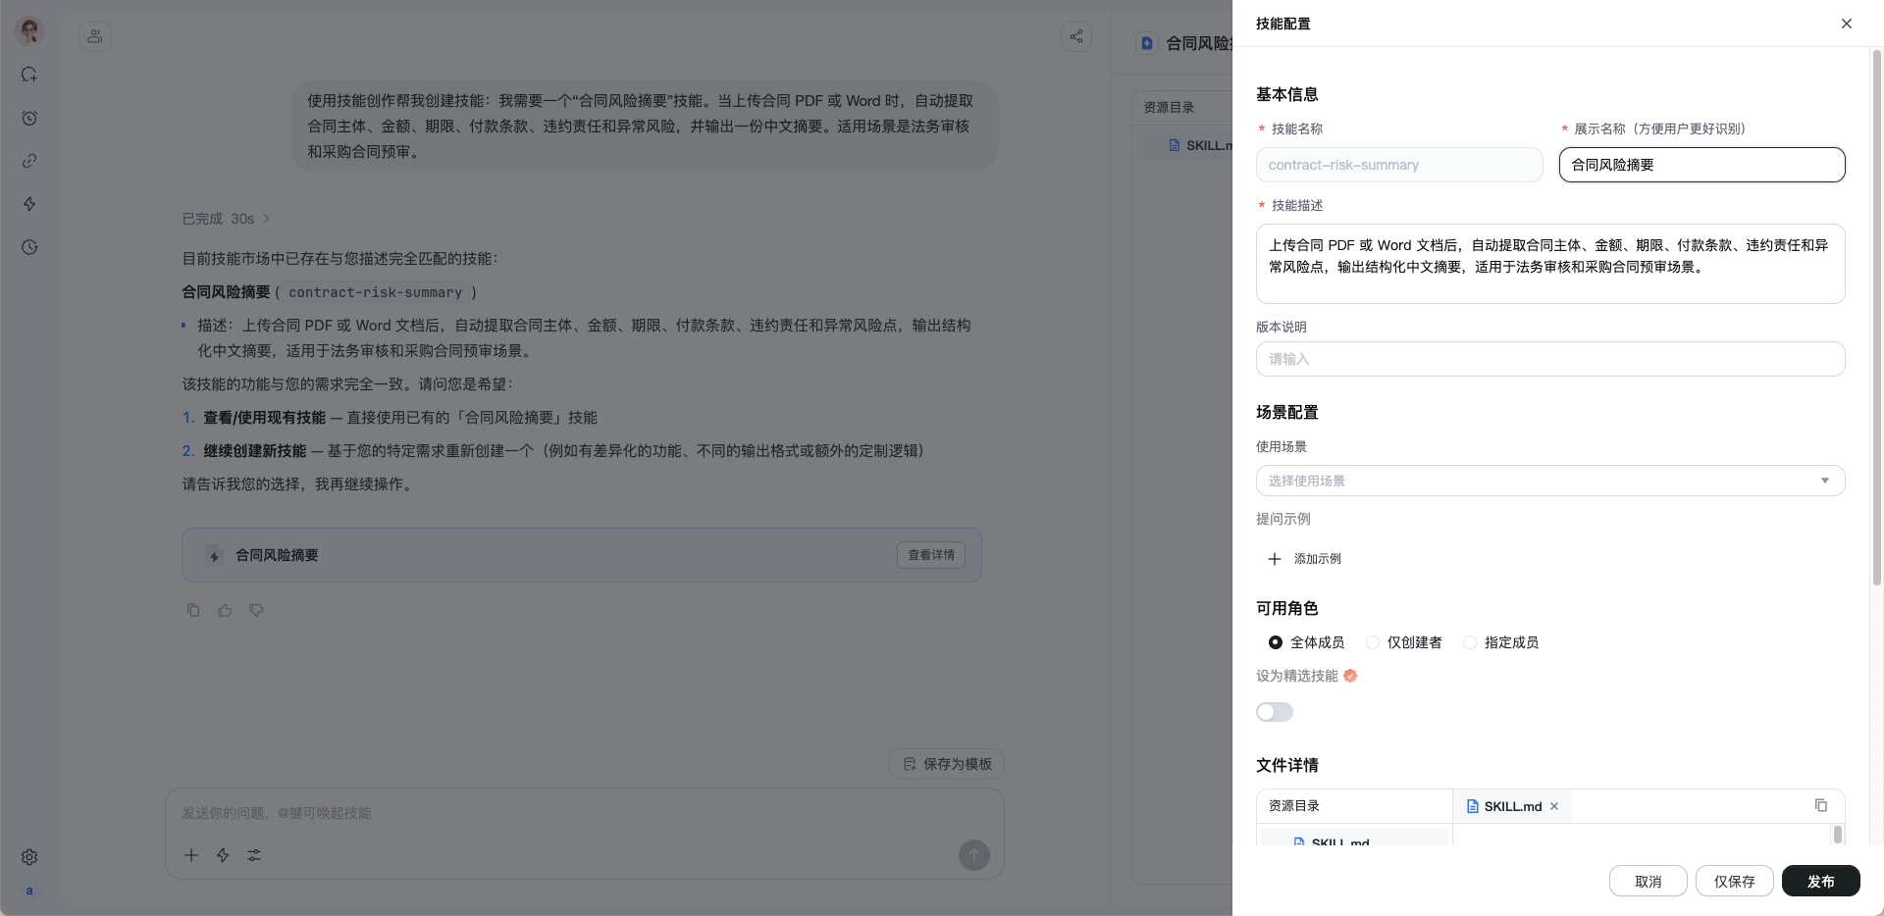Click the plus attachment icon in chat input
Viewport: 1884px width, 916px height.
coord(191,855)
